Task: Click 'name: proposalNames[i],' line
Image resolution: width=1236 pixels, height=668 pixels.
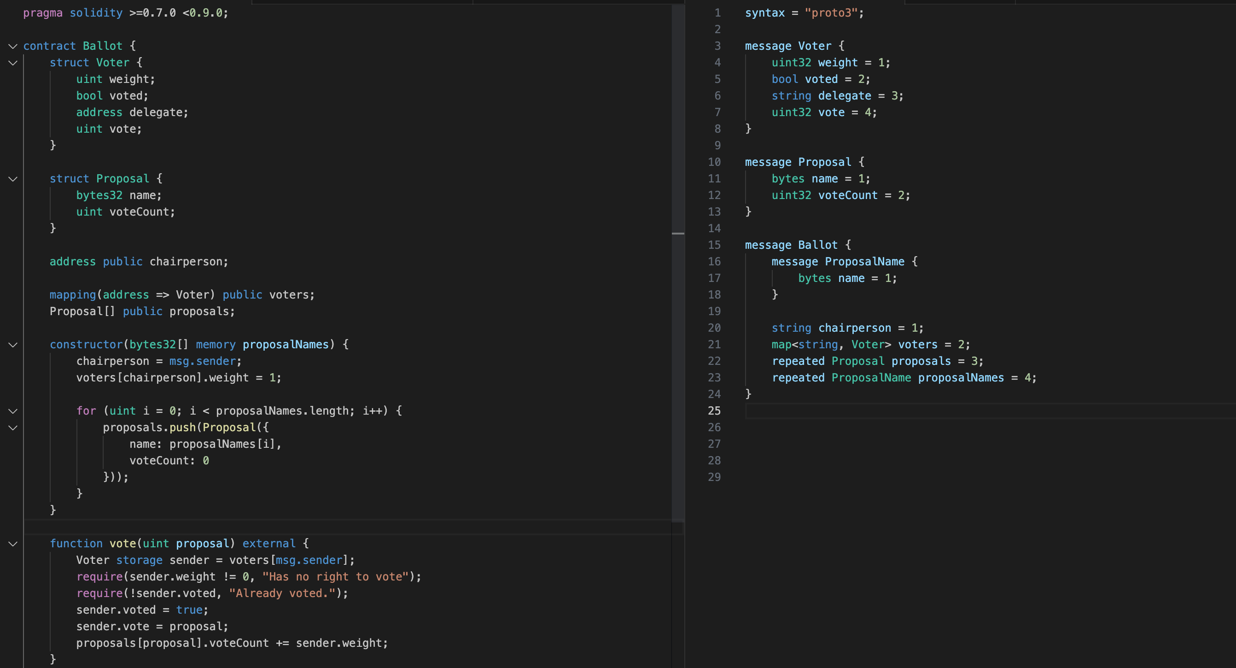Action: (205, 445)
